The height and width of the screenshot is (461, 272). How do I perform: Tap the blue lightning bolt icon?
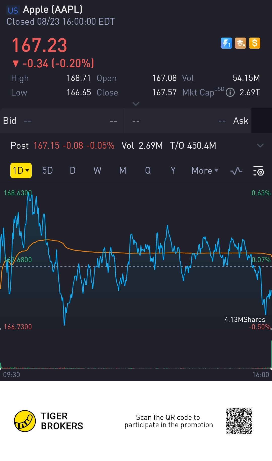tap(226, 43)
